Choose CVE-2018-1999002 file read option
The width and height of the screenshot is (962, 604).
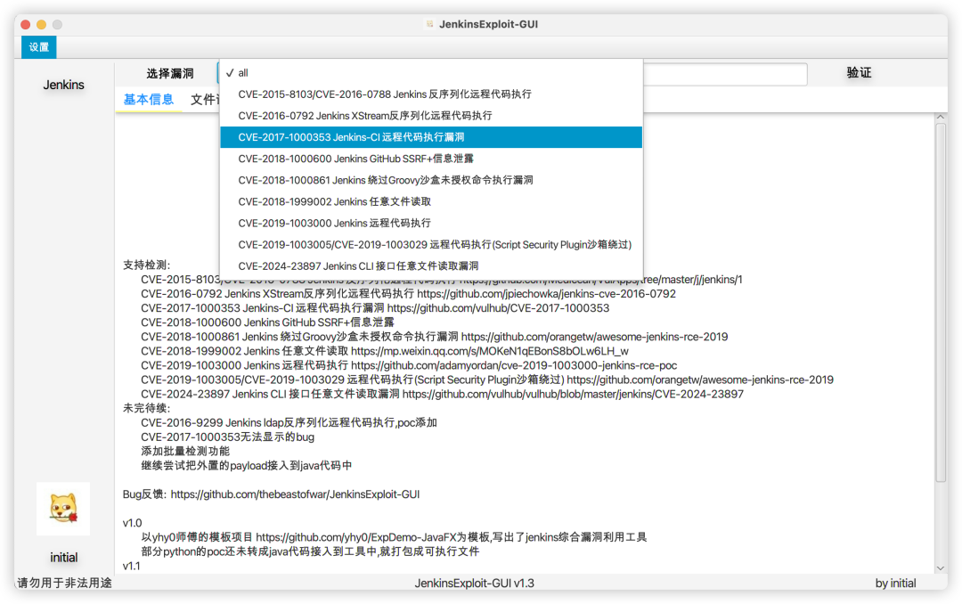[431, 201]
